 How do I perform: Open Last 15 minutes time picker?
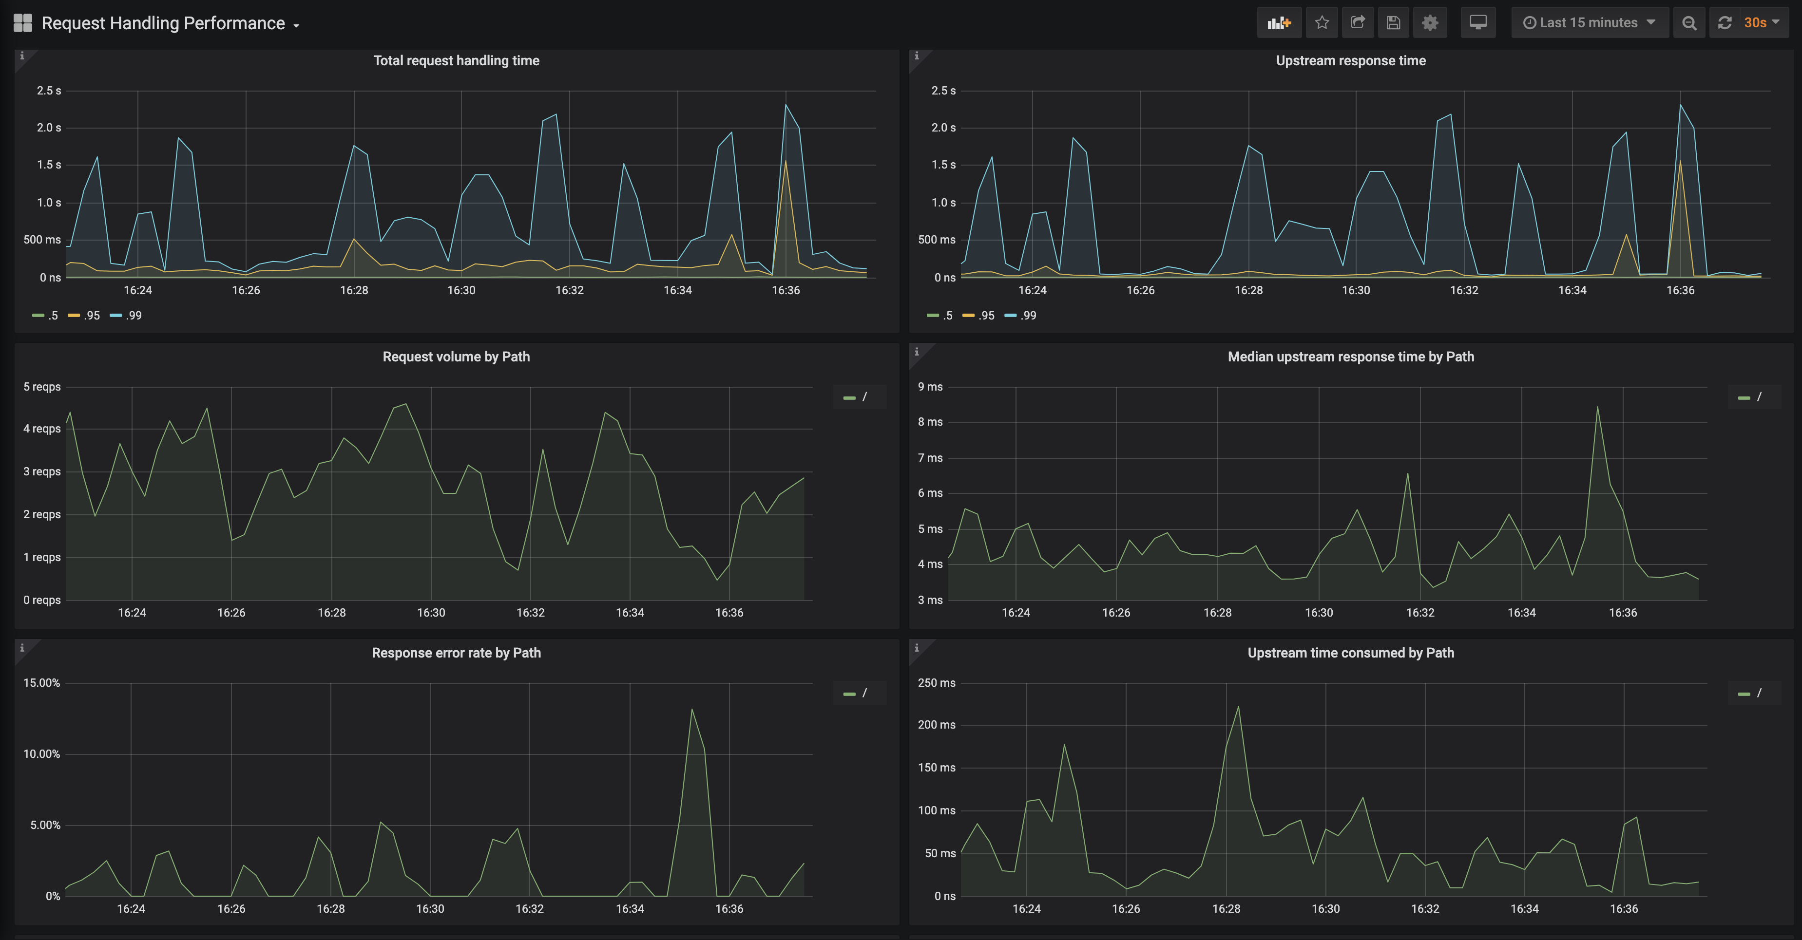[1589, 23]
